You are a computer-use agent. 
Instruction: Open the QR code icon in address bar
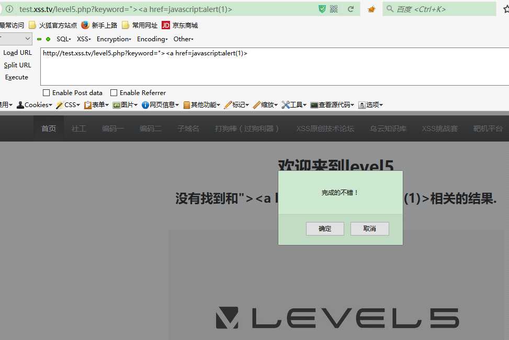tap(334, 9)
